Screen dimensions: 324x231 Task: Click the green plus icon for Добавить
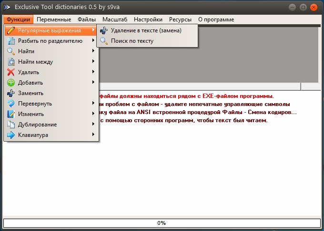[11, 83]
